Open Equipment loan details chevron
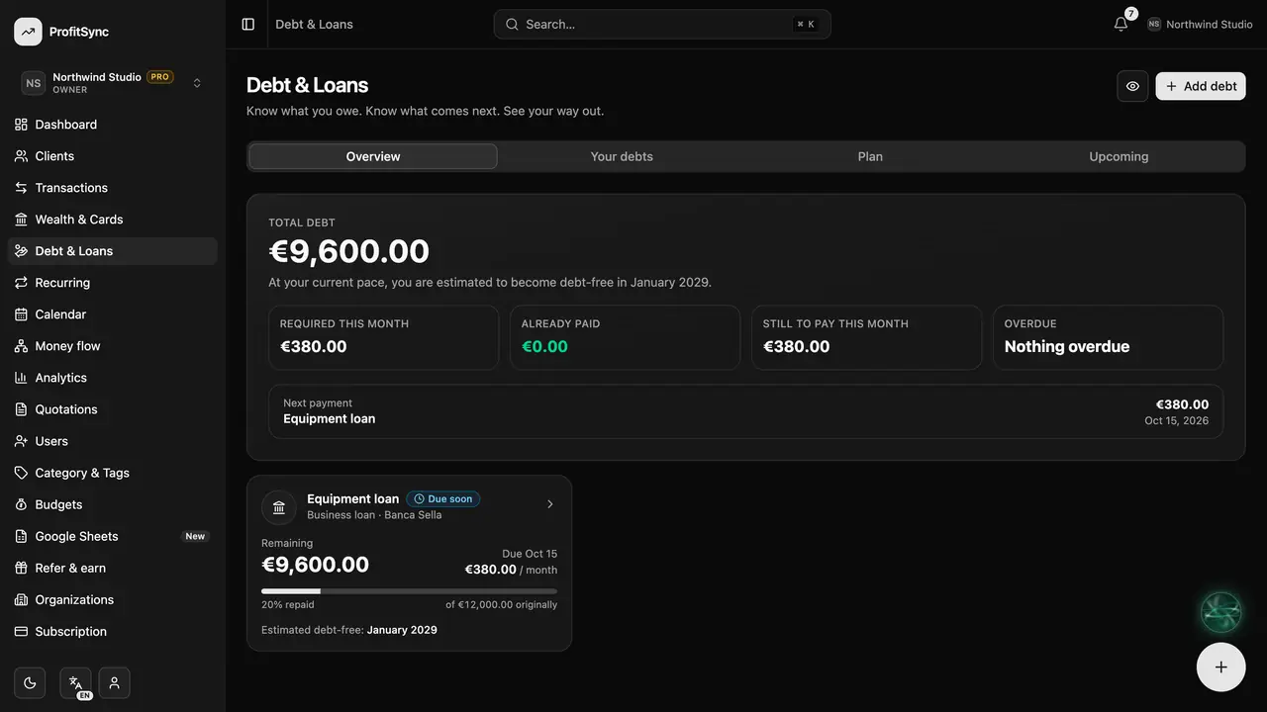Viewport: 1267px width, 712px height. pyautogui.click(x=550, y=504)
